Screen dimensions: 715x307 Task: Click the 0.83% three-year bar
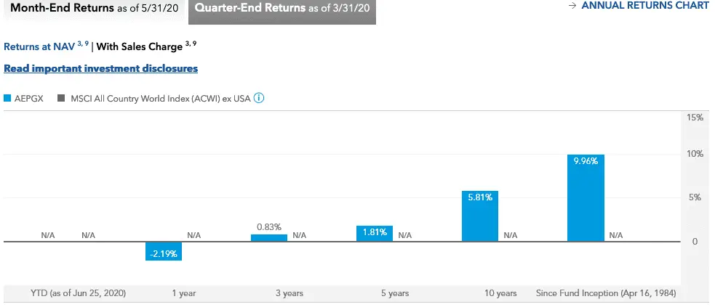[x=269, y=237]
